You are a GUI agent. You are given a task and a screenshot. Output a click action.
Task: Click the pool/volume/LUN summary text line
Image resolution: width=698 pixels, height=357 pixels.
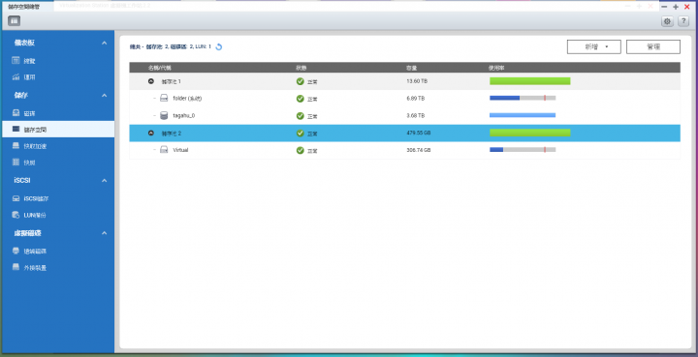(x=171, y=46)
